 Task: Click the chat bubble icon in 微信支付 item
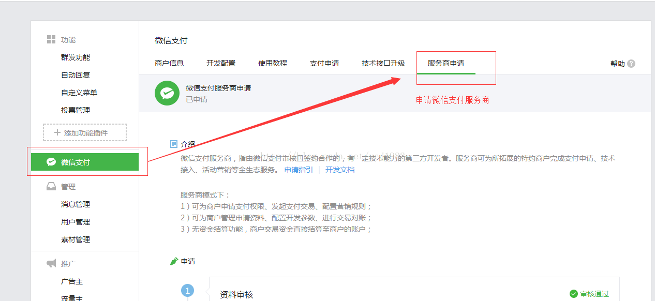(x=51, y=162)
